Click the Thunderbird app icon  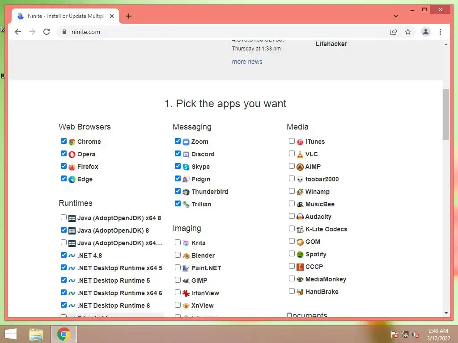[x=186, y=192]
